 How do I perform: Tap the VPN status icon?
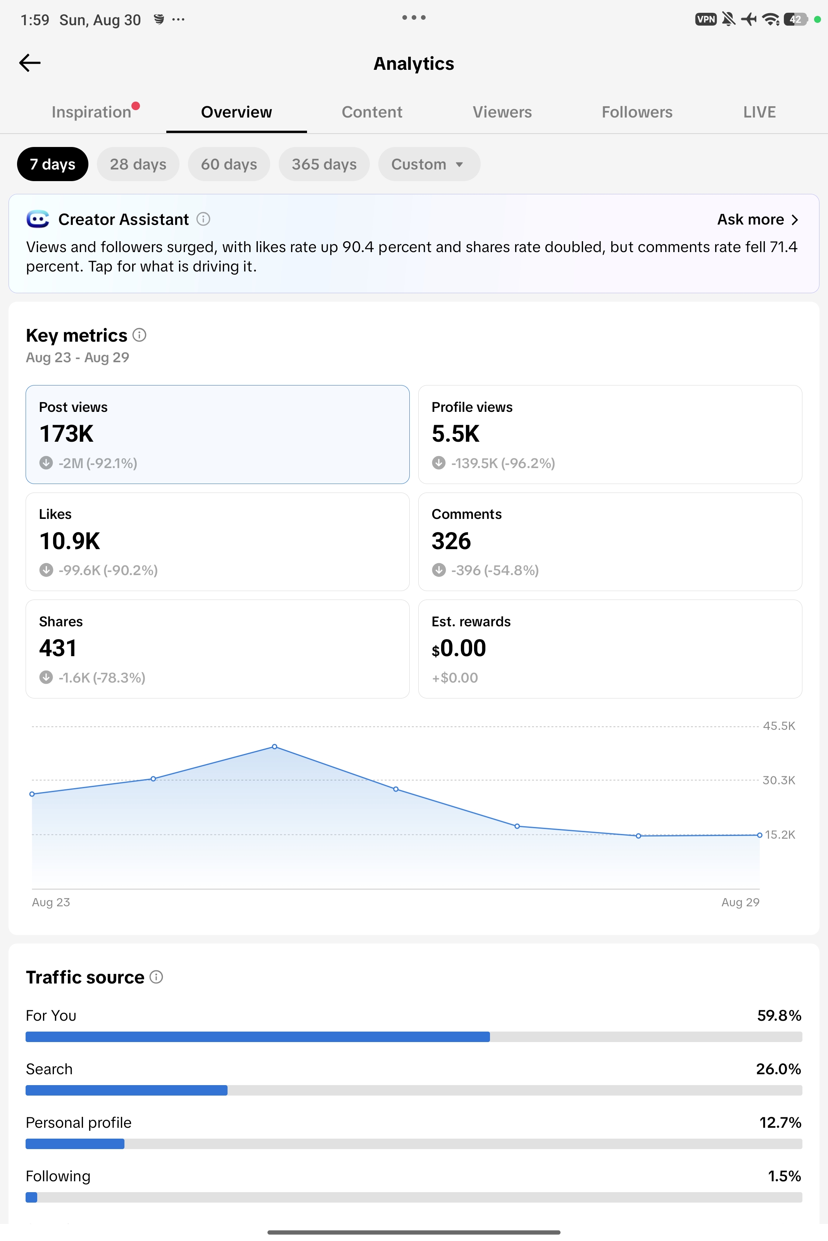(x=706, y=19)
